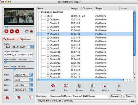Enable the title0 checkbox
Viewport: 138px width, 105px height.
pos(45,16)
